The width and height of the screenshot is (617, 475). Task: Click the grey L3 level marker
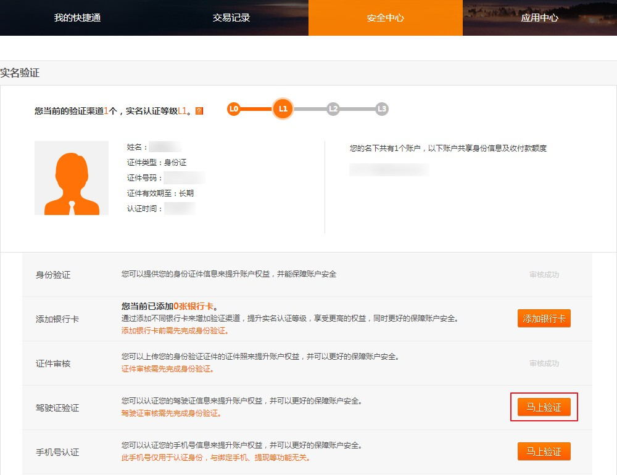(382, 109)
